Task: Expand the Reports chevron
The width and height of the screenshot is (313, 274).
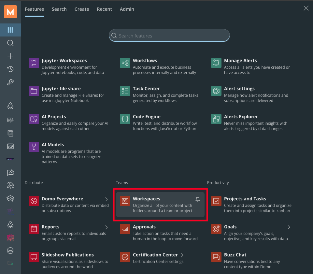Action: (x=107, y=227)
